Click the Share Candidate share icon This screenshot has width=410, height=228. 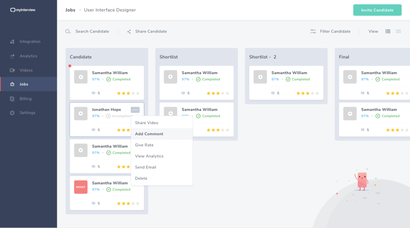pos(129,32)
